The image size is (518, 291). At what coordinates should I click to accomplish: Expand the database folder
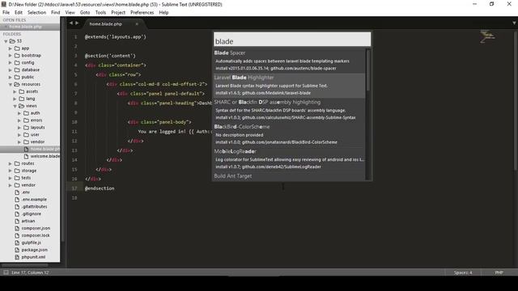(x=11, y=70)
